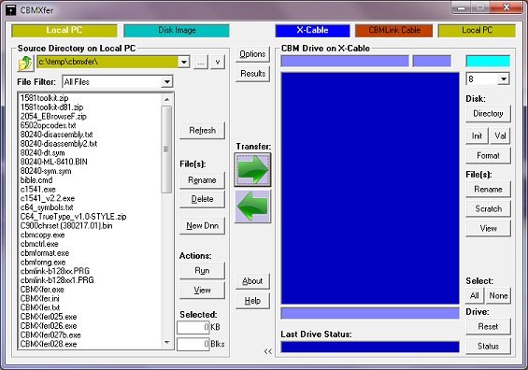Click the green left-arrow transfer button
This screenshot has width=528, height=370.
click(x=252, y=206)
